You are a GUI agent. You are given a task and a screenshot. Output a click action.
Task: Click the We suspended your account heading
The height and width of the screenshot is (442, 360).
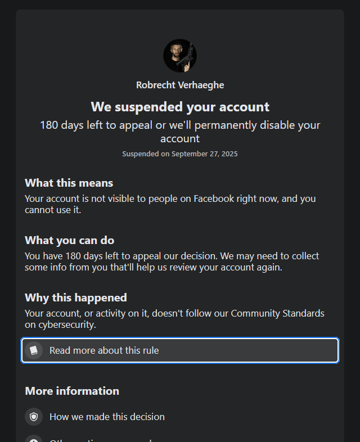(180, 107)
